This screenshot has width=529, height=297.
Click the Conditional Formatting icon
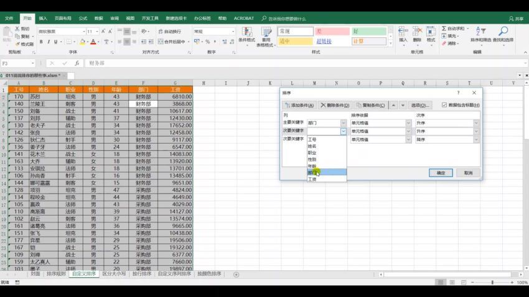point(246,35)
